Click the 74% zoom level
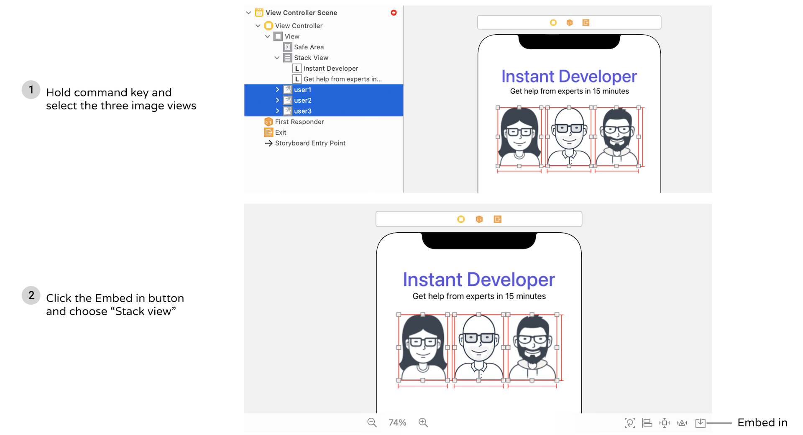Image resolution: width=803 pixels, height=435 pixels. (x=397, y=422)
